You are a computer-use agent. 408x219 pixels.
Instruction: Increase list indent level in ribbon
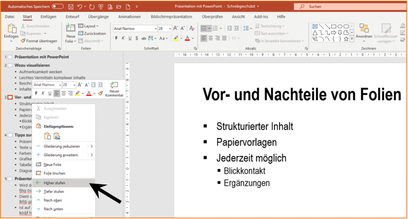236,28
